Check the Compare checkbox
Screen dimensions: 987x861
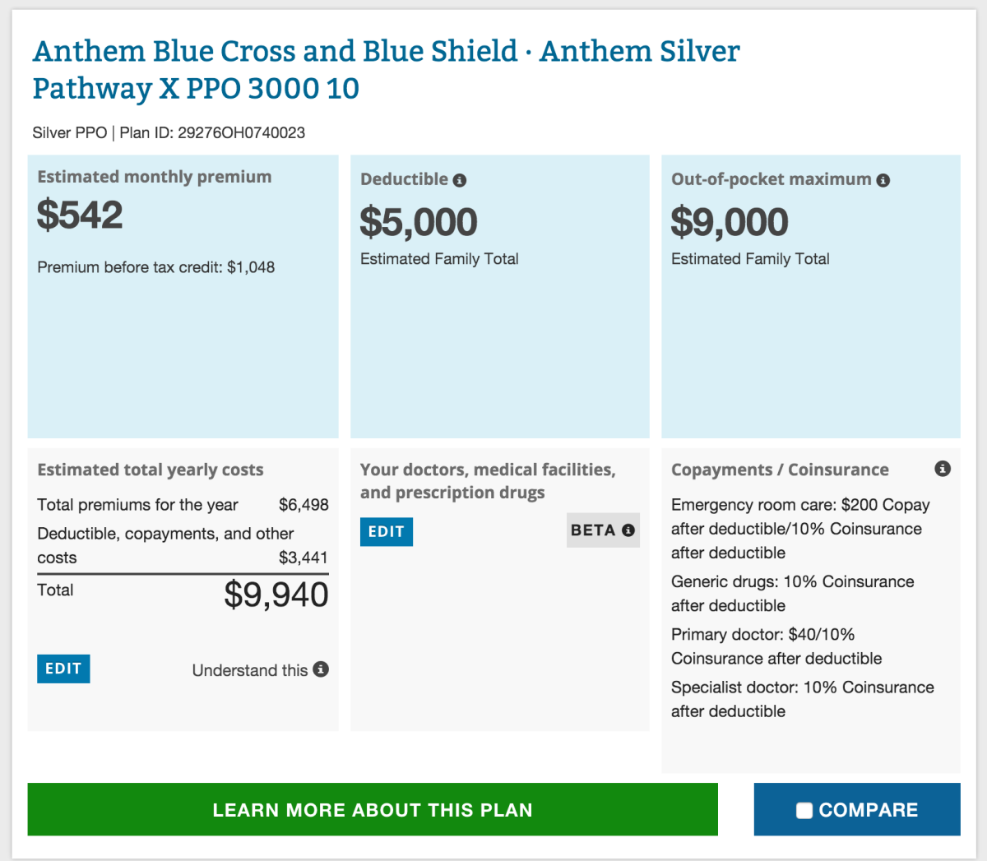[804, 810]
